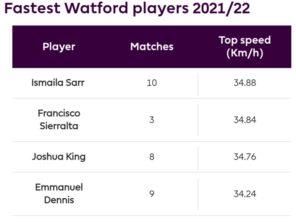Click the word Dennis in the table
296x222 pixels.
pyautogui.click(x=59, y=200)
